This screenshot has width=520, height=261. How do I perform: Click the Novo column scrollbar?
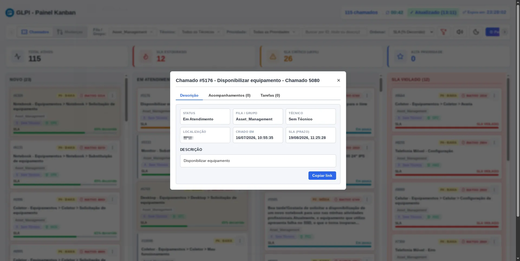126,100
